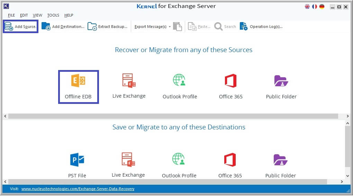Click the copy icon beside Export Message(s)

(178, 27)
